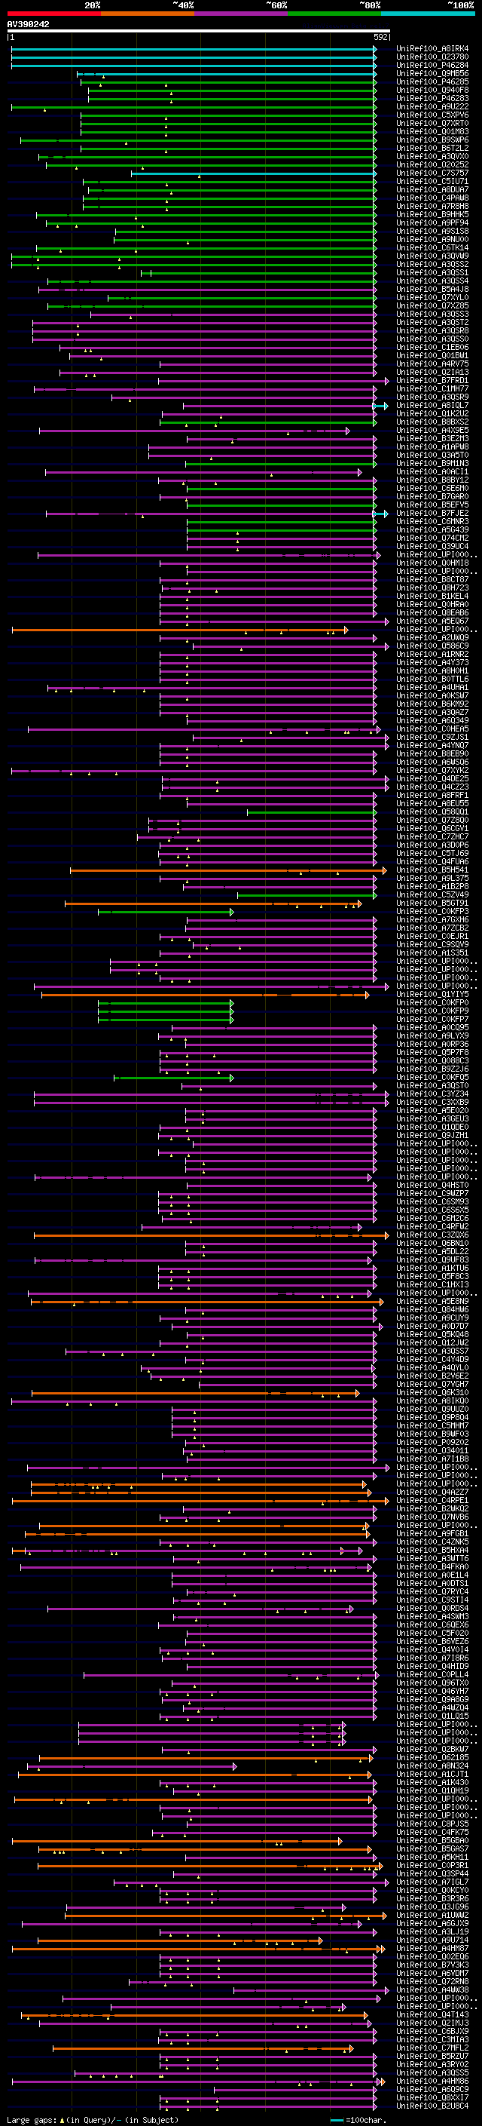Click cyan arrow in UniRef100_A8IQL7 row
Screen dimensions: 482x2126
[x=380, y=406]
